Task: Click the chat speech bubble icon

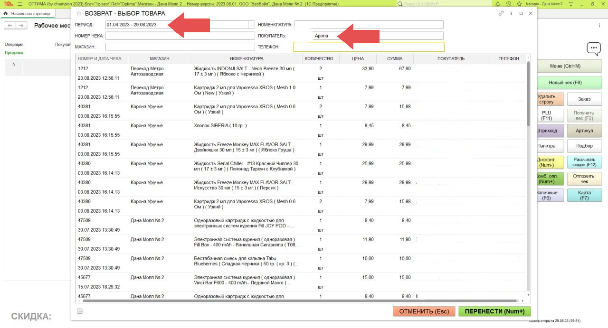Action: point(593,48)
